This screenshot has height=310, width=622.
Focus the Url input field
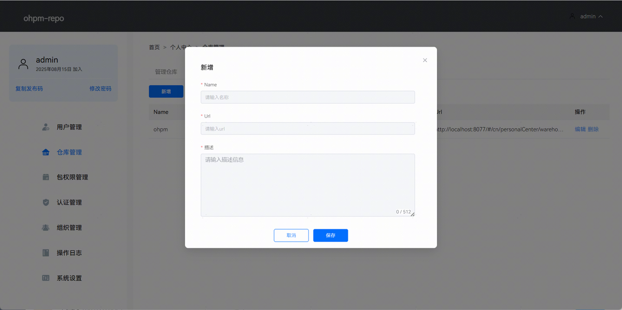tap(307, 128)
